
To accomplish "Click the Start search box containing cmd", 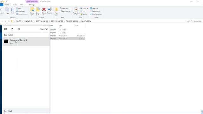I will tap(26, 111).
